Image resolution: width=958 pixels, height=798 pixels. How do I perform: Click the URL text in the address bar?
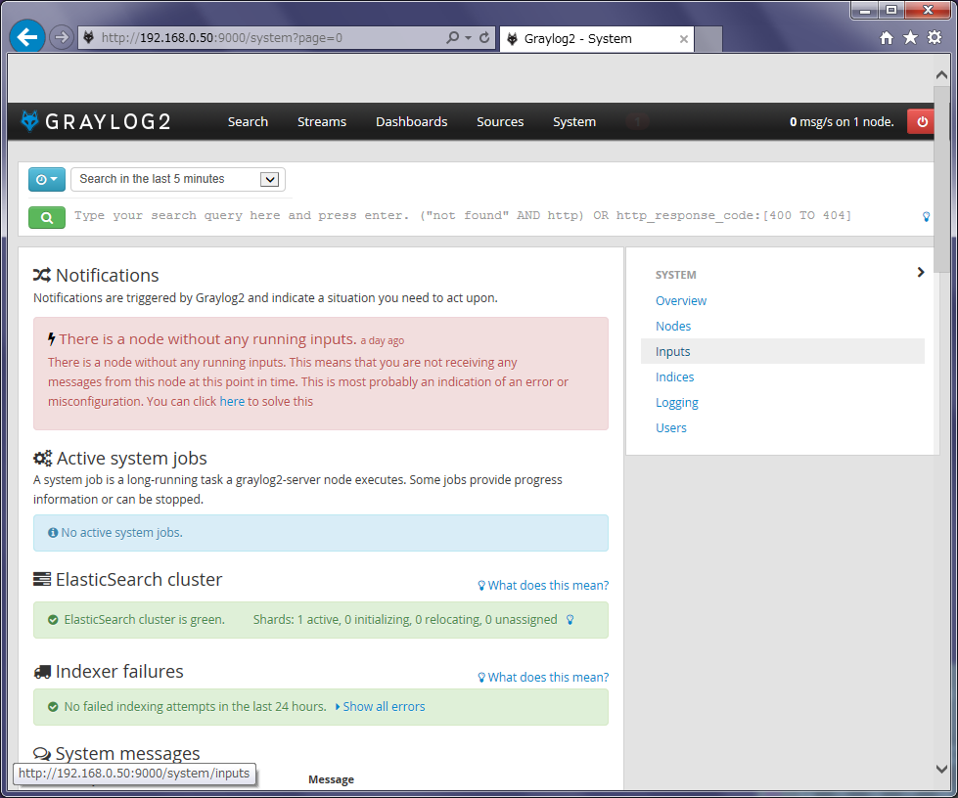(x=222, y=38)
